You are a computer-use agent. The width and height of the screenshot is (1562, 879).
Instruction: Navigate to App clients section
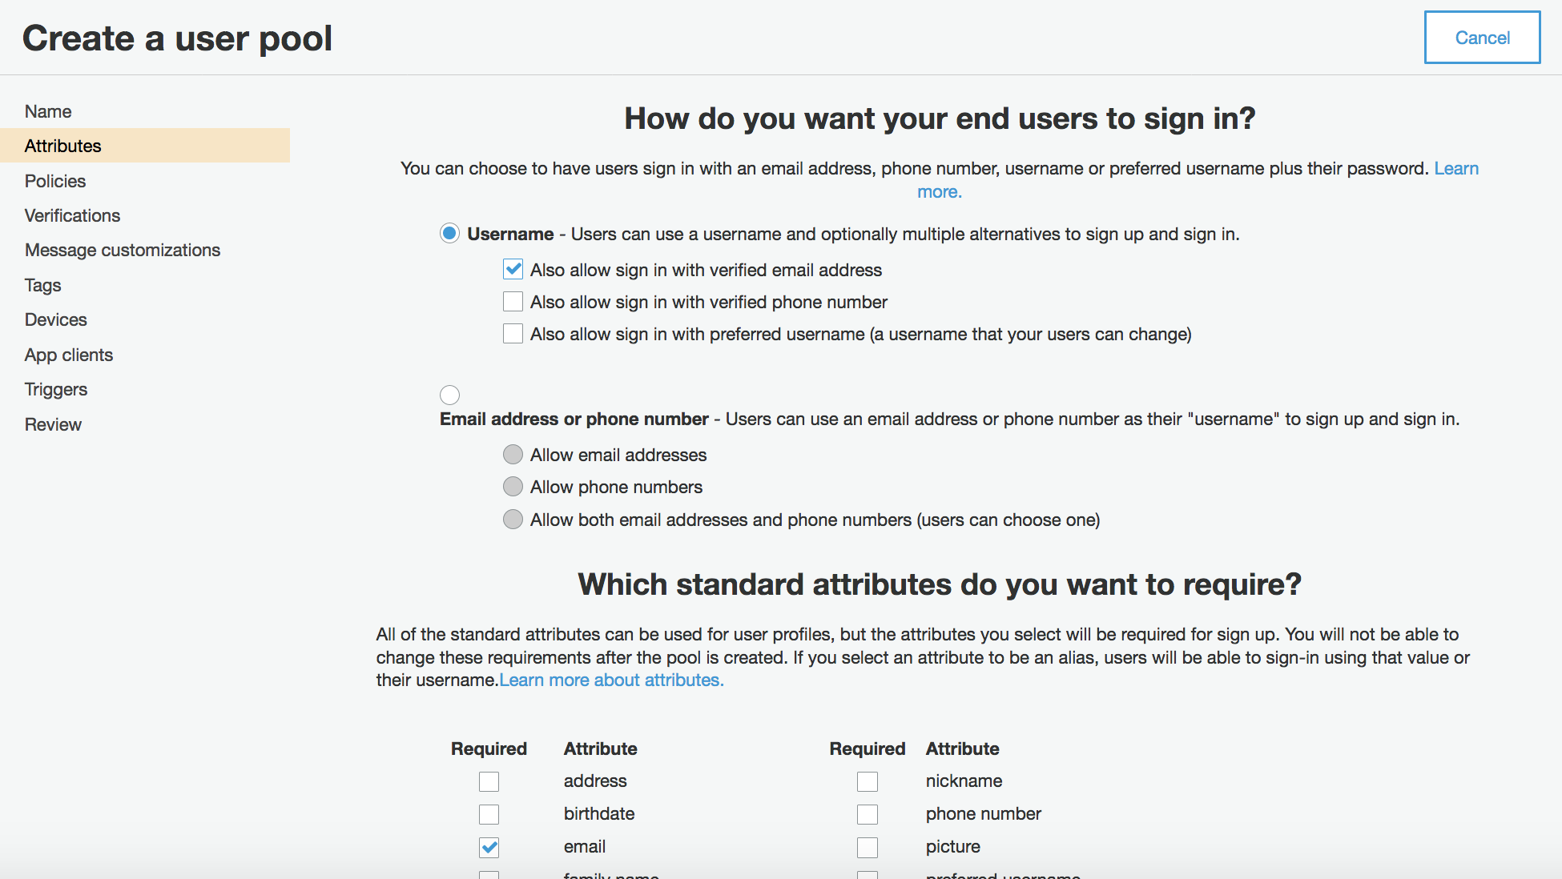[x=68, y=355]
